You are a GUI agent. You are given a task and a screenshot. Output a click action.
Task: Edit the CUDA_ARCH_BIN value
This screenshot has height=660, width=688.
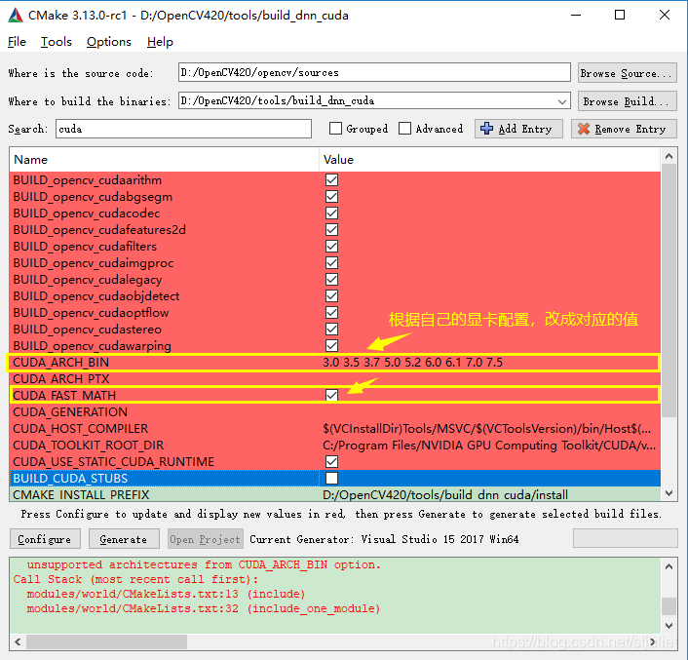click(412, 363)
